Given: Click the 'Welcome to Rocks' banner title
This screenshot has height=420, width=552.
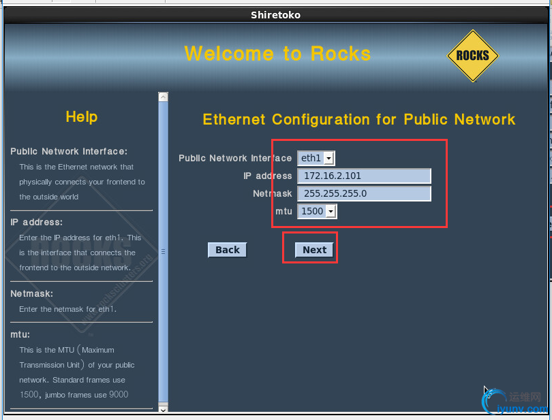Looking at the screenshot, I should (x=277, y=54).
